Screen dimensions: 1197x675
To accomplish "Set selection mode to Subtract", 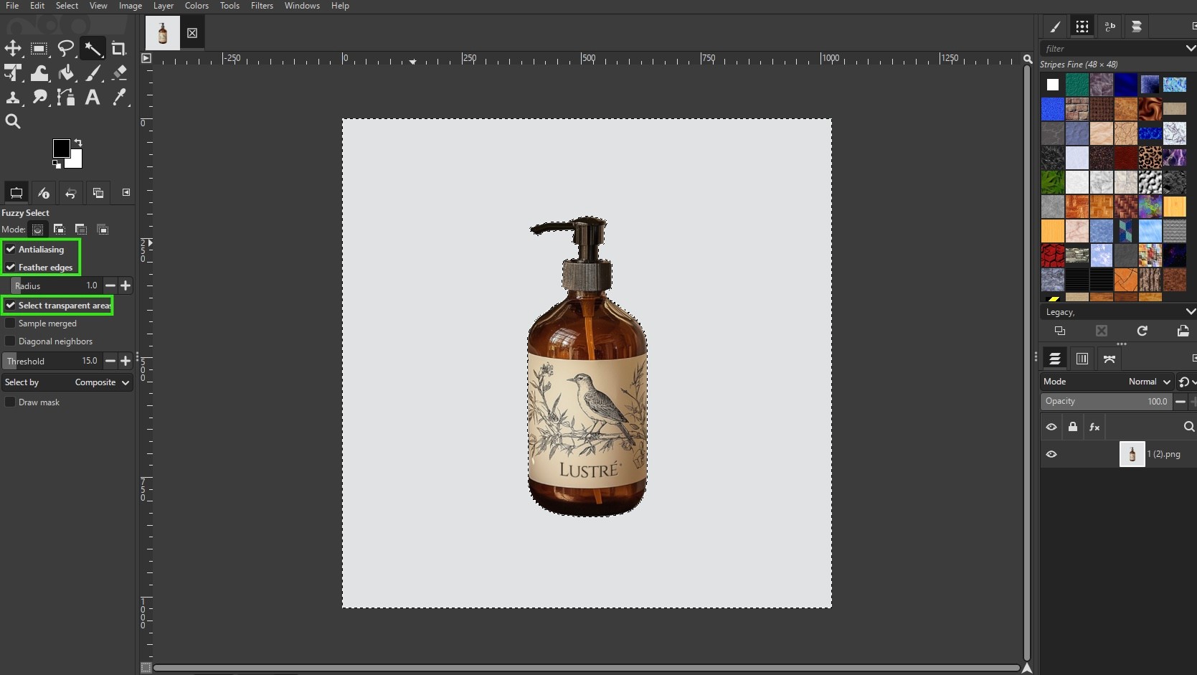I will [x=81, y=230].
